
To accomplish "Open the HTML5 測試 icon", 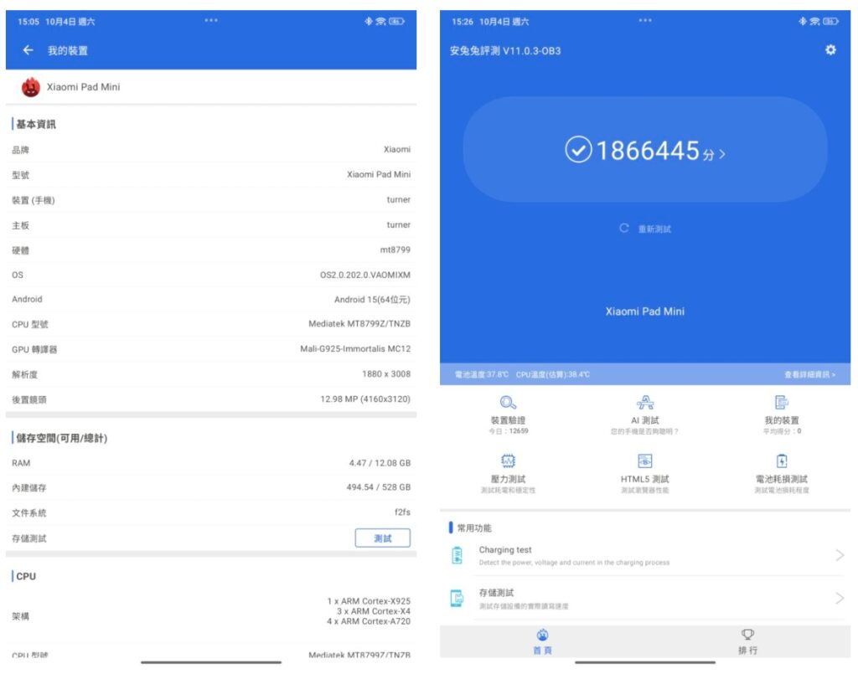I will [644, 461].
